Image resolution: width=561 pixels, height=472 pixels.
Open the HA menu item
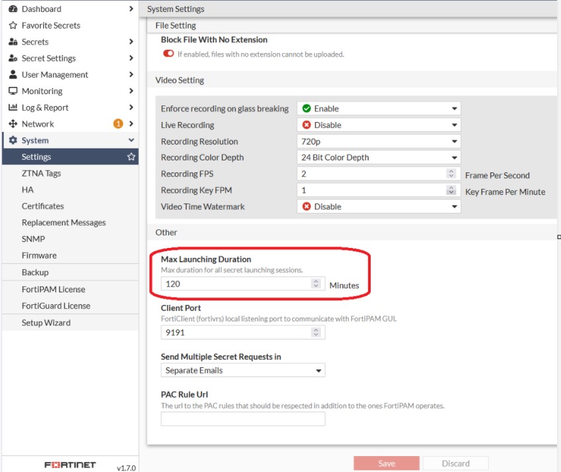70,190
